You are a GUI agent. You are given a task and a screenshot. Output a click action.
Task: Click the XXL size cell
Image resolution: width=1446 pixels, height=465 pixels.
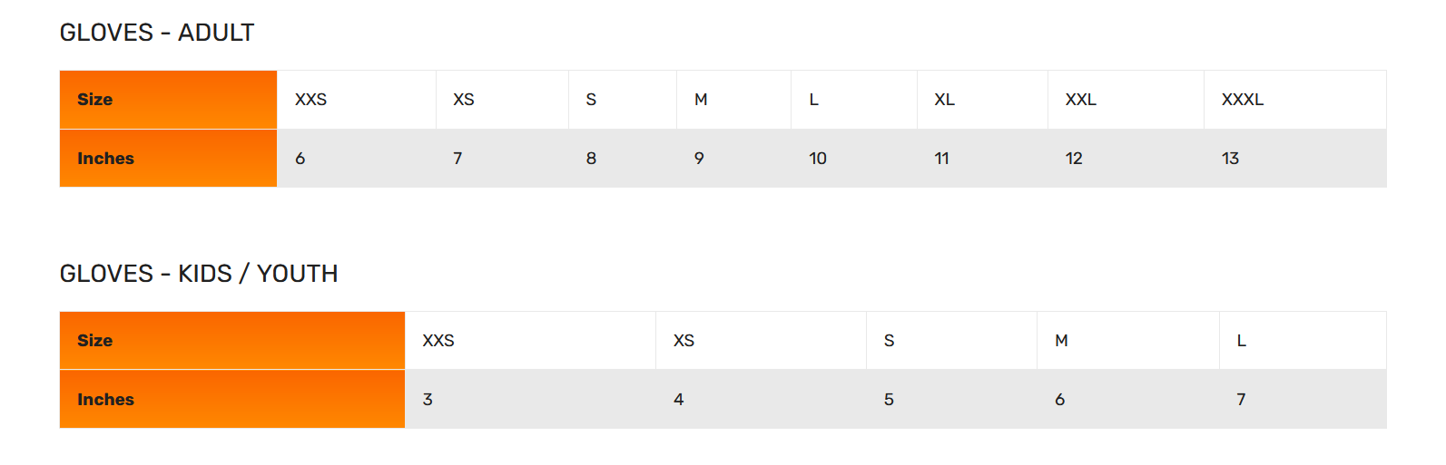[1126, 100]
